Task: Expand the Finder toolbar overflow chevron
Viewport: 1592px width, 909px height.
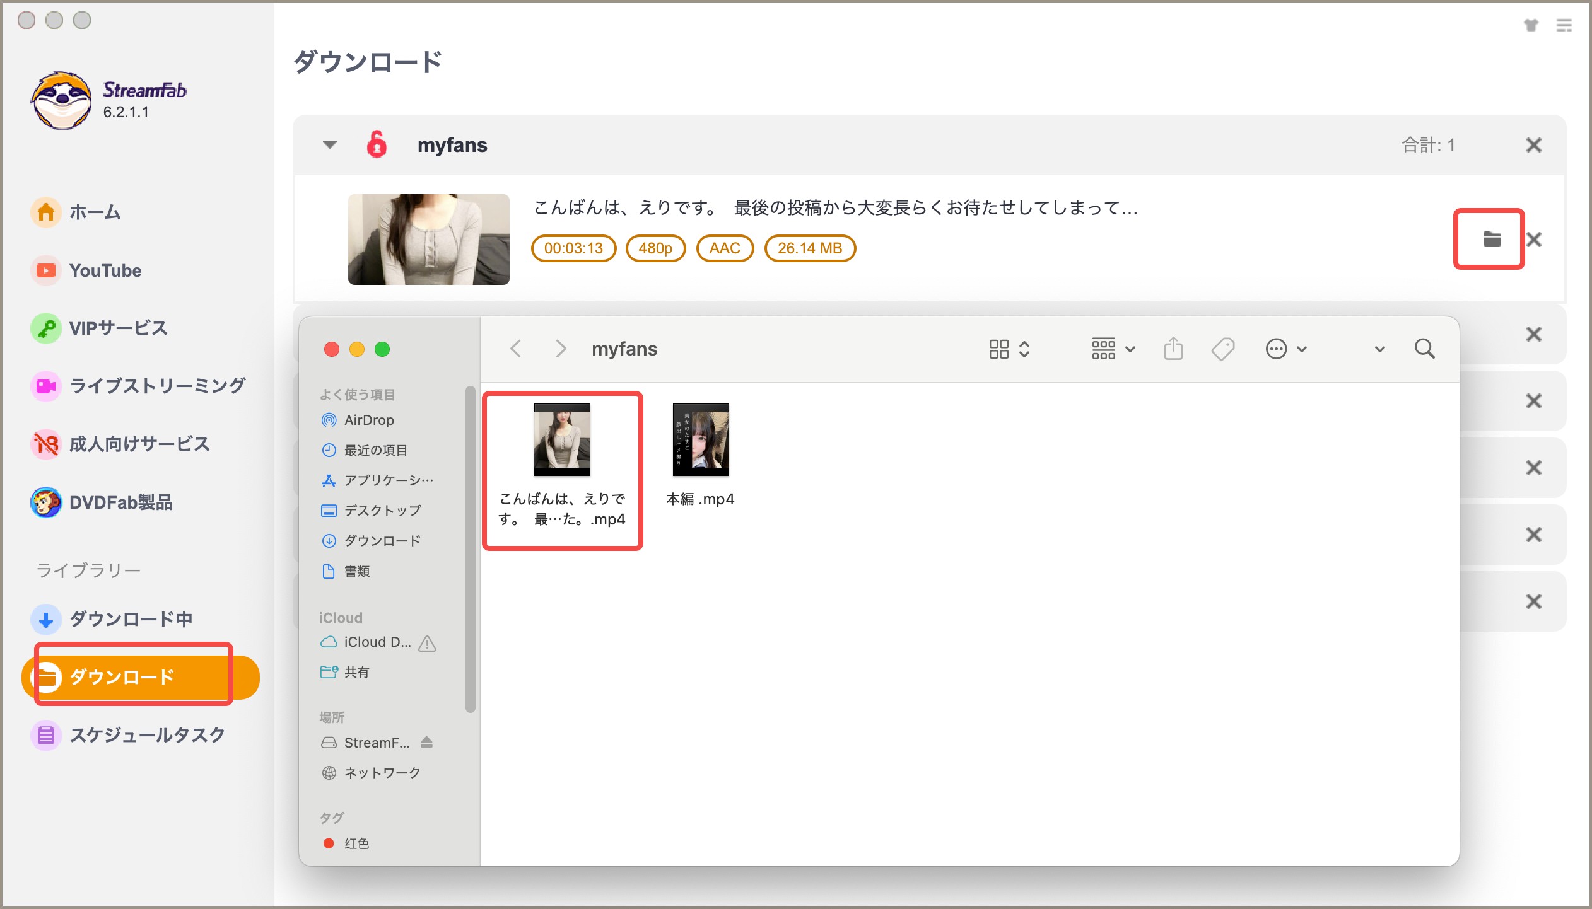Action: tap(1379, 349)
